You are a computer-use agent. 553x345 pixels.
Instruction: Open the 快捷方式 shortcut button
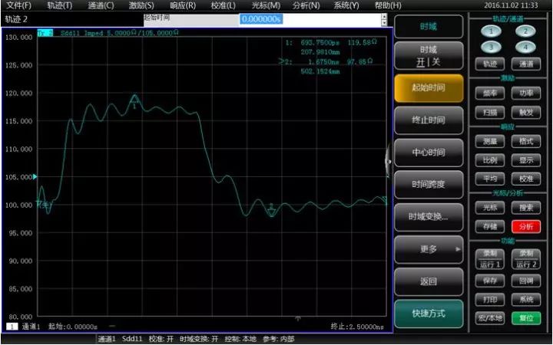click(429, 314)
